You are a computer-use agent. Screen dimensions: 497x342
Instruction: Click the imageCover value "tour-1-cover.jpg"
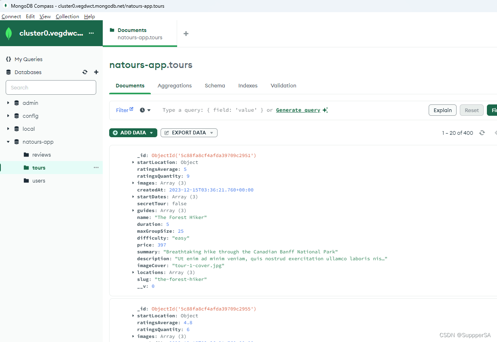[198, 266]
